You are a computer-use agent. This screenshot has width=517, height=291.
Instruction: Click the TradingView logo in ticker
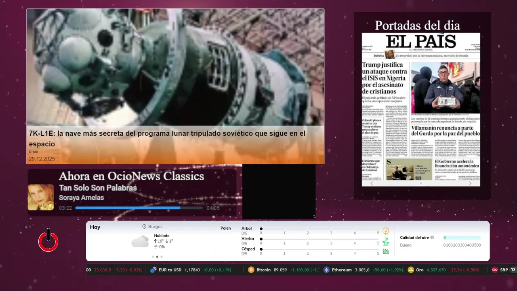513,270
